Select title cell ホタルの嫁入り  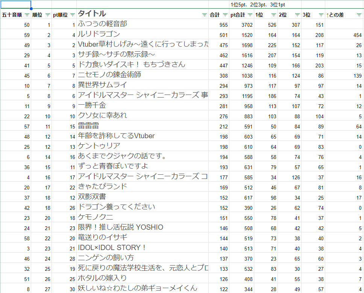tap(142, 278)
